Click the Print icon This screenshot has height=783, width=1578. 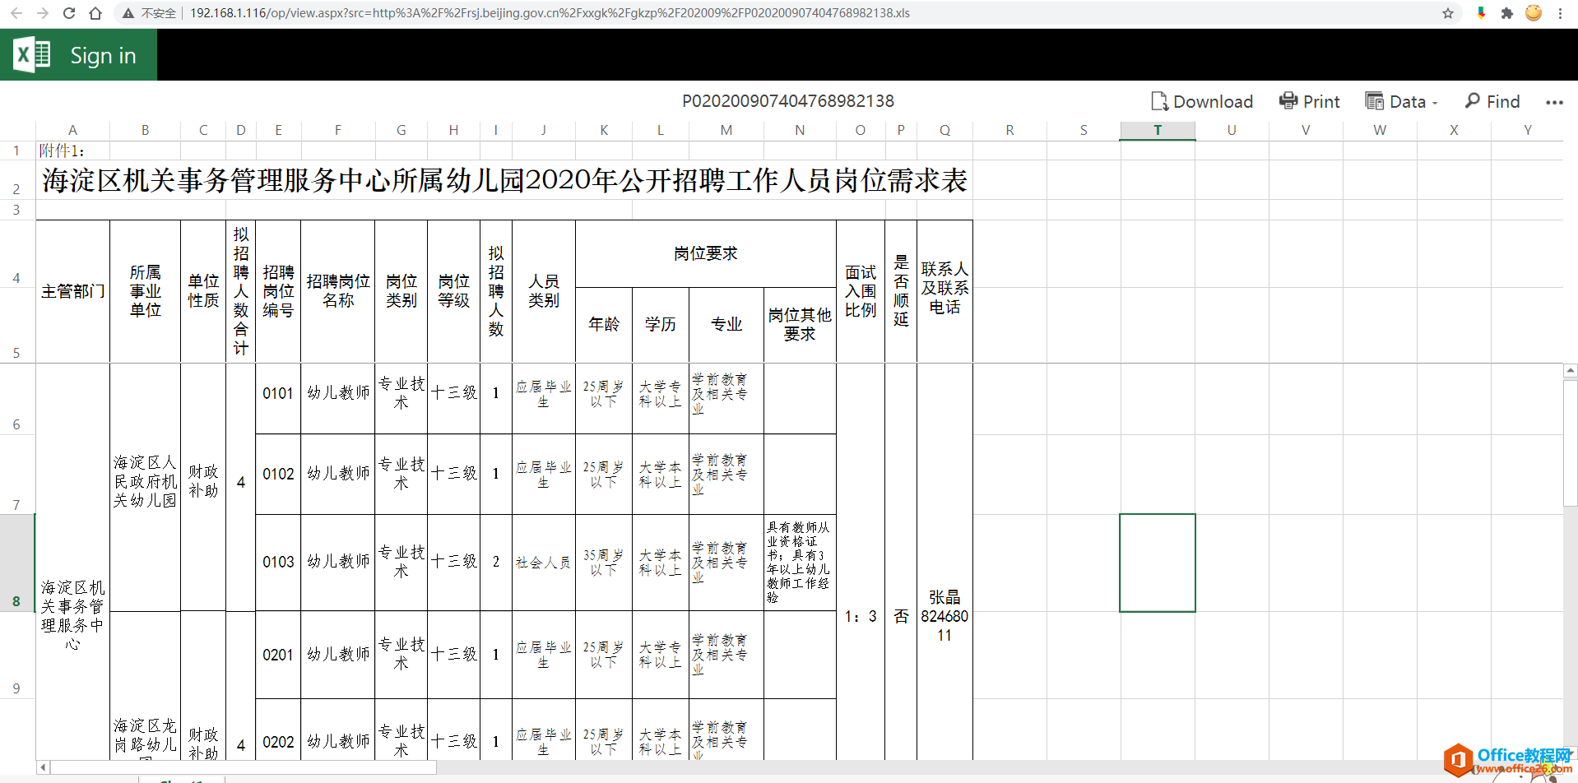pos(1310,100)
